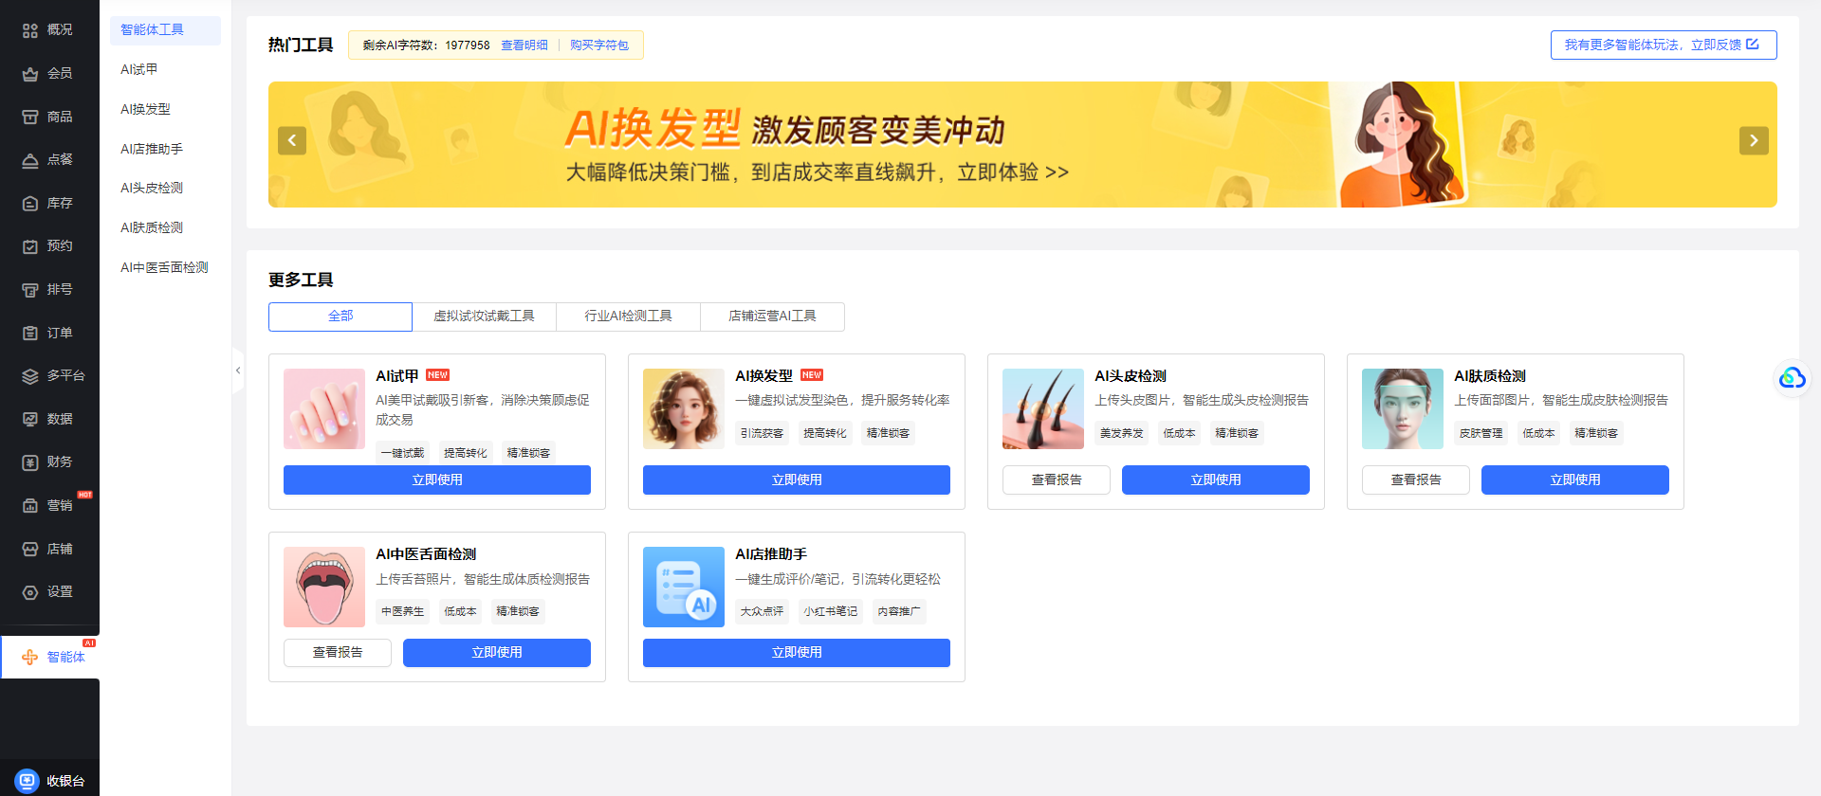Image resolution: width=1821 pixels, height=796 pixels.
Task: Open the 营销 marketing sidebar icon
Action: [30, 506]
